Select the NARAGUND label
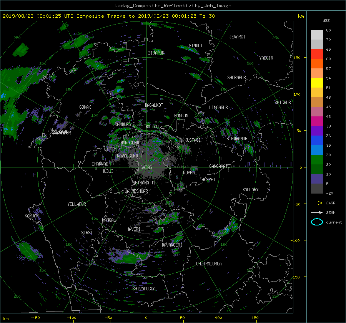346x323 pixels. [x=130, y=143]
